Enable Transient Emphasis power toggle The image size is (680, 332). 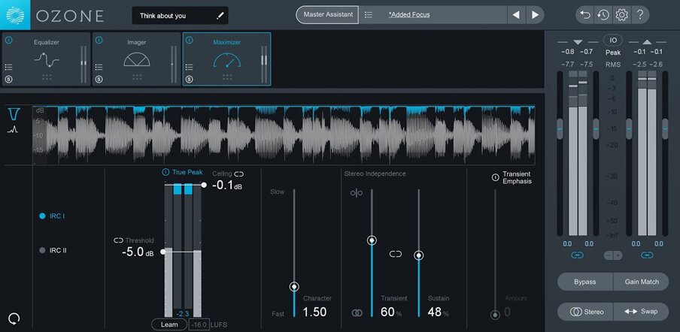(x=495, y=177)
